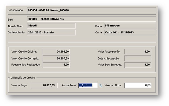The height and width of the screenshot is (106, 169).
Task: Click the Plano field showing 070 meses
Action: tap(130, 26)
